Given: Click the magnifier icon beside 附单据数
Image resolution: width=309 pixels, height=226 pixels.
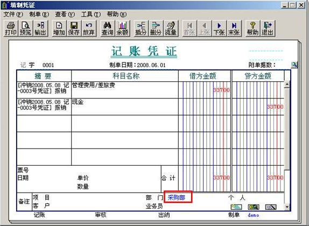Looking at the screenshot, I should [294, 65].
